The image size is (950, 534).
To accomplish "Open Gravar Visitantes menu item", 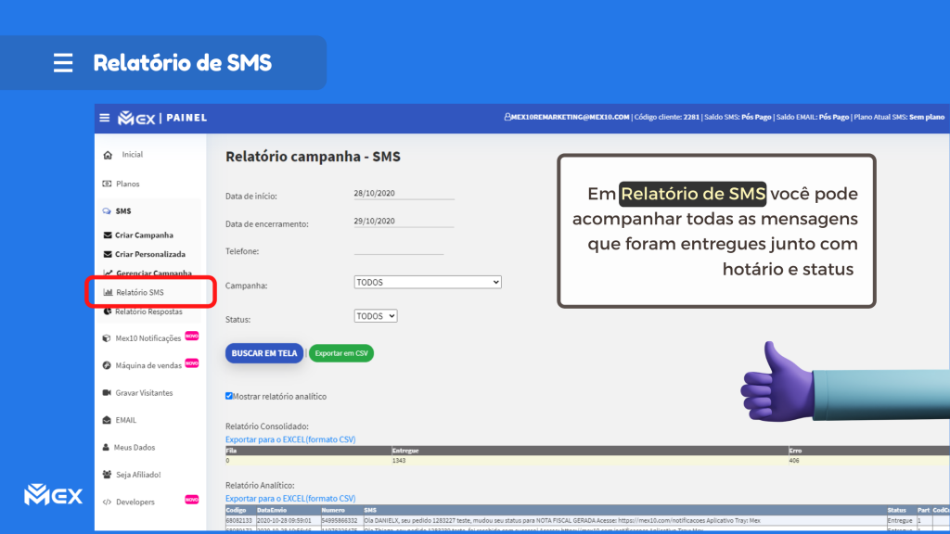I will click(x=144, y=393).
